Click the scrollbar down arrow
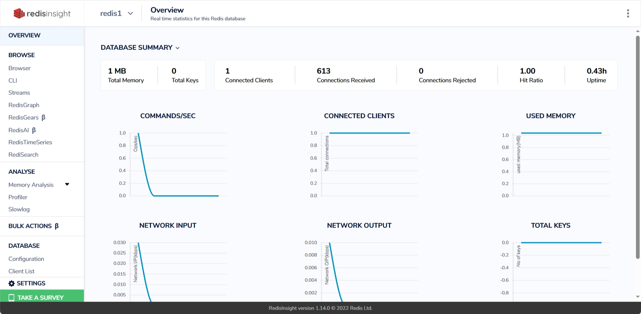641x314 pixels. [637, 297]
